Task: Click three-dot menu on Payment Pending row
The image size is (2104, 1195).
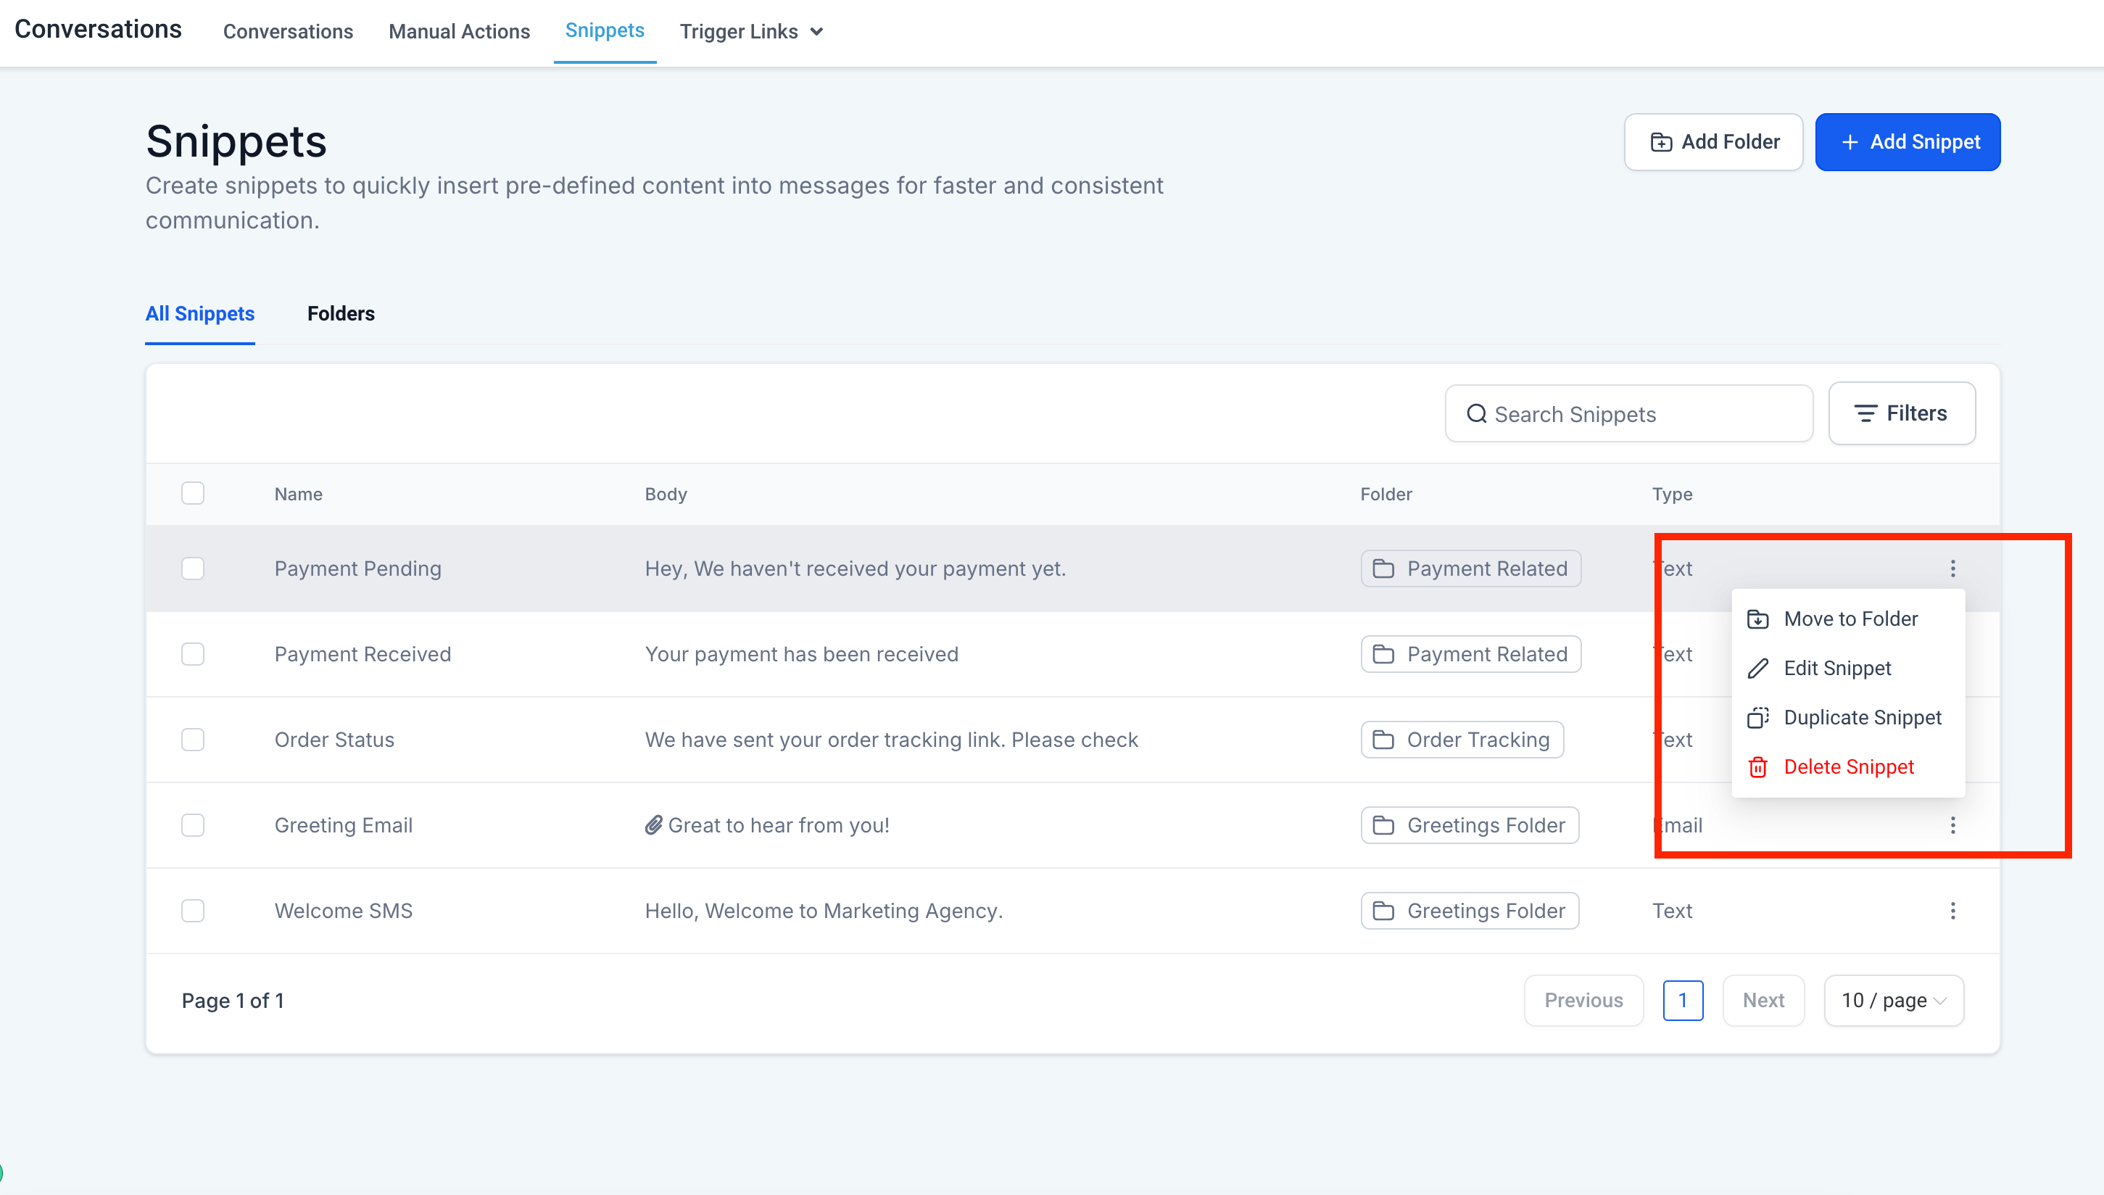Action: pyautogui.click(x=1952, y=568)
